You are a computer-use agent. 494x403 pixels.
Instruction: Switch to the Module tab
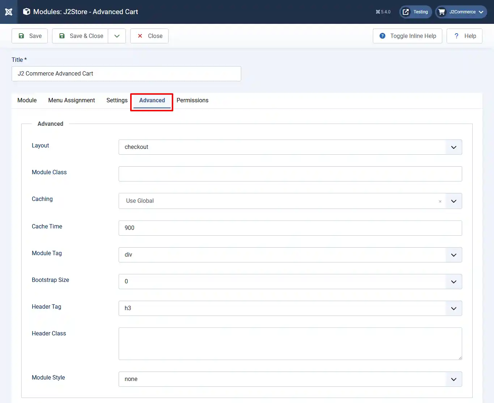click(27, 100)
